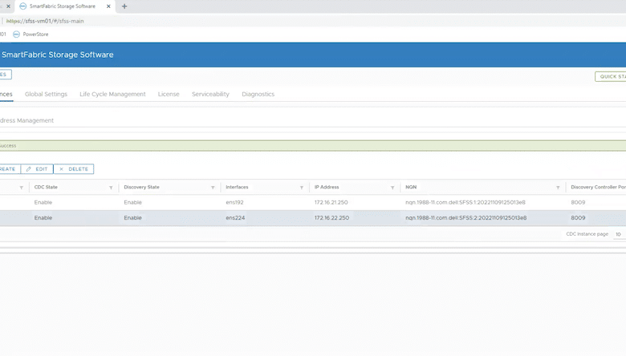Select the row with interface ens192

click(x=313, y=203)
